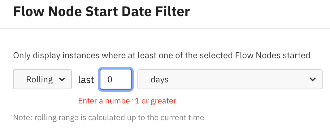Screen dimensions: 330x140
Task: Click the 'days' text in the unit selector
Action: (x=159, y=80)
